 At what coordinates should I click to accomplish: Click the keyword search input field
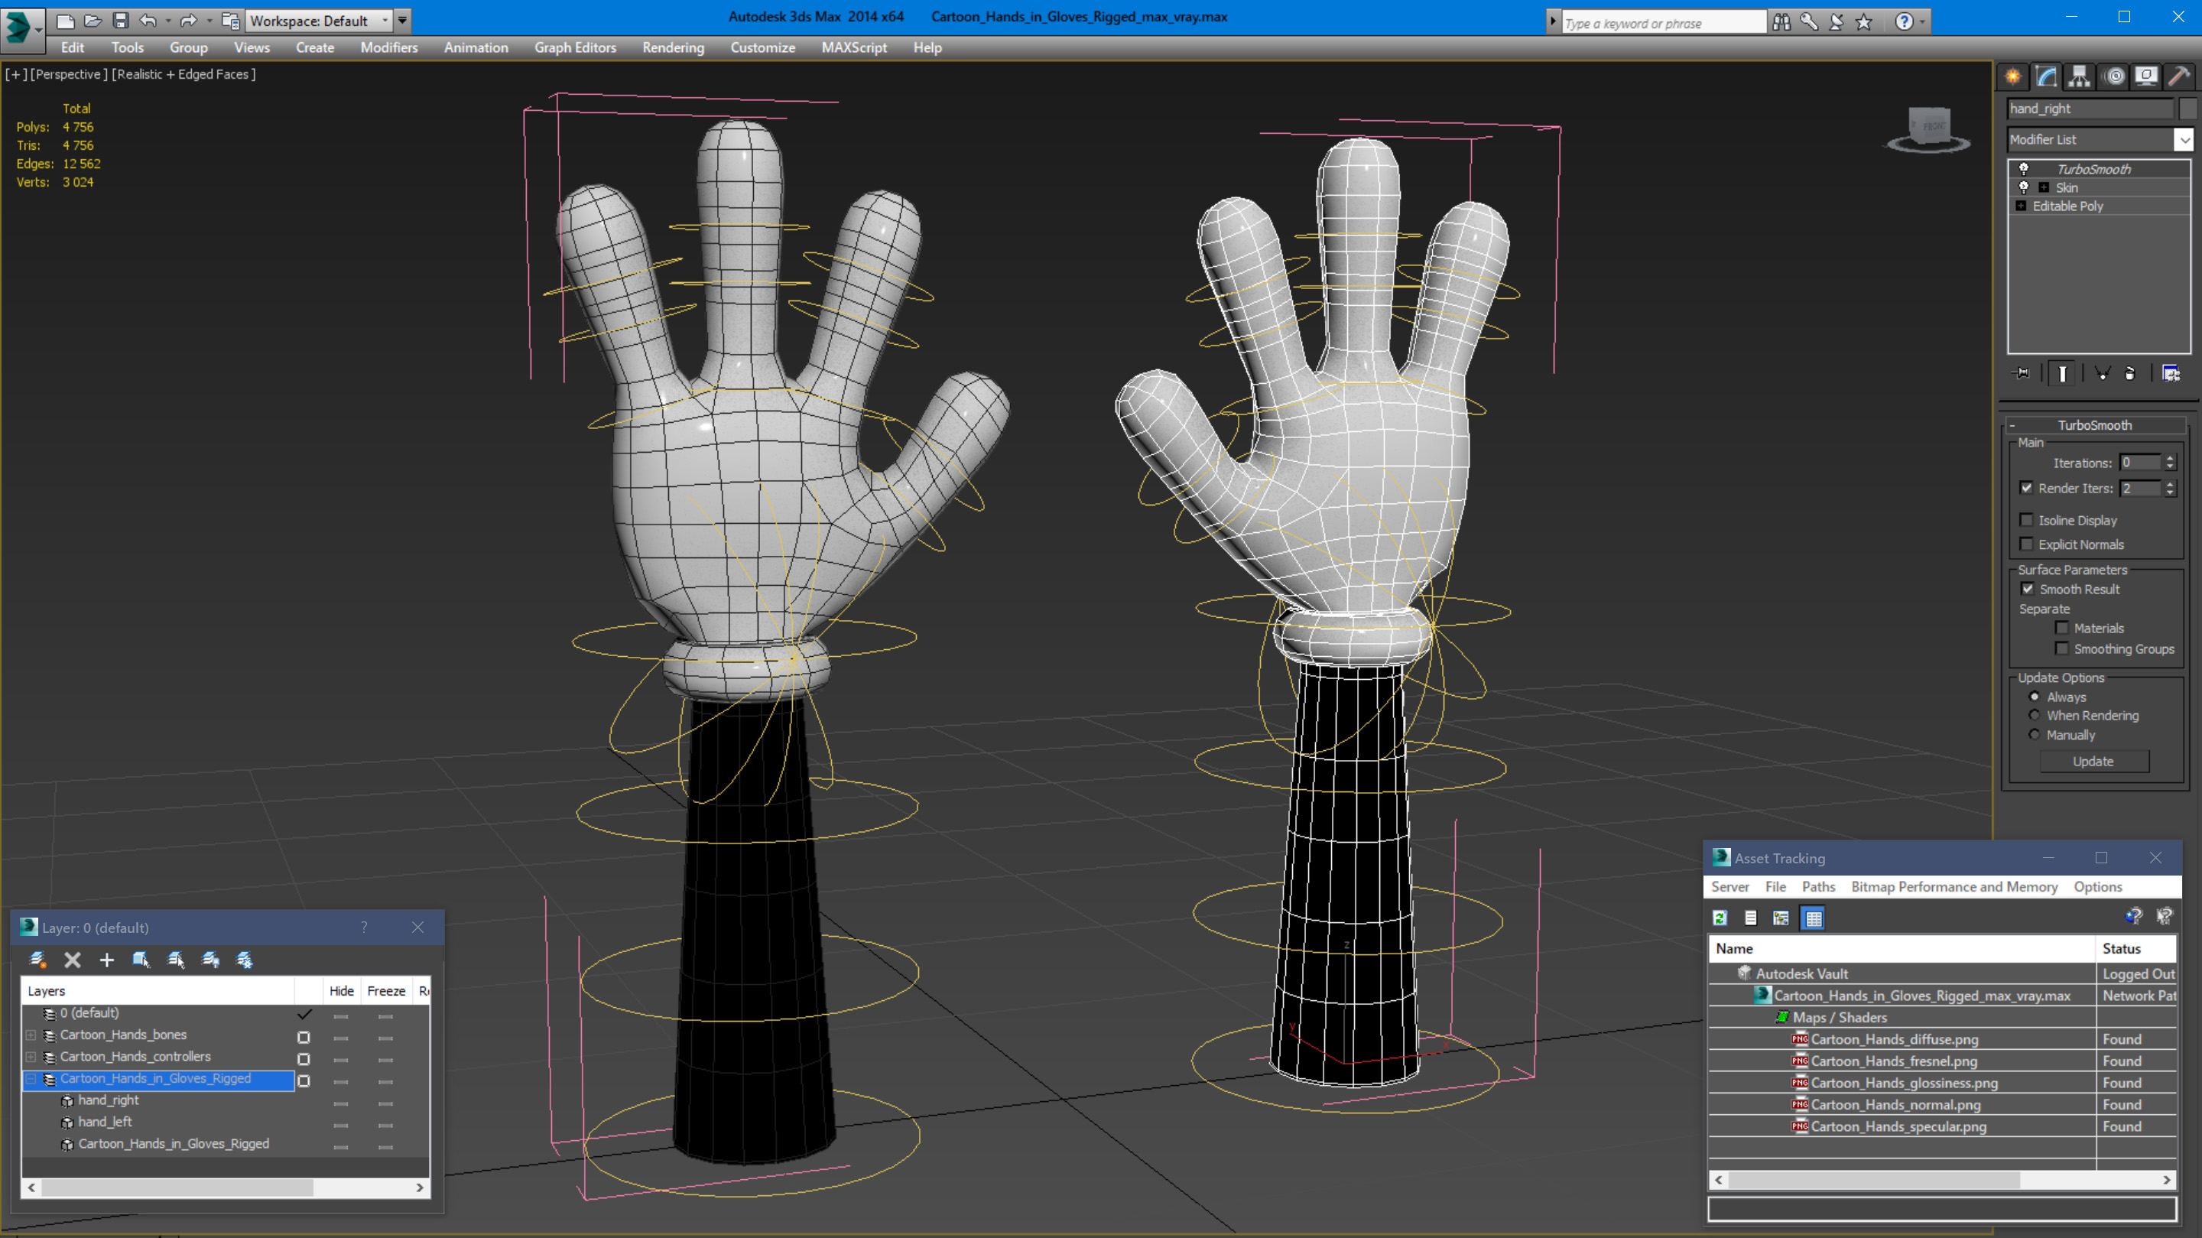(1661, 23)
